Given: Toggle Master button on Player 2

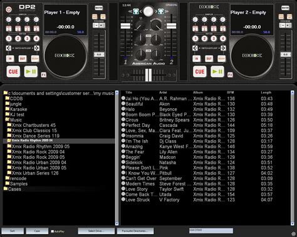Looking at the screenshot, I should tap(285, 8).
